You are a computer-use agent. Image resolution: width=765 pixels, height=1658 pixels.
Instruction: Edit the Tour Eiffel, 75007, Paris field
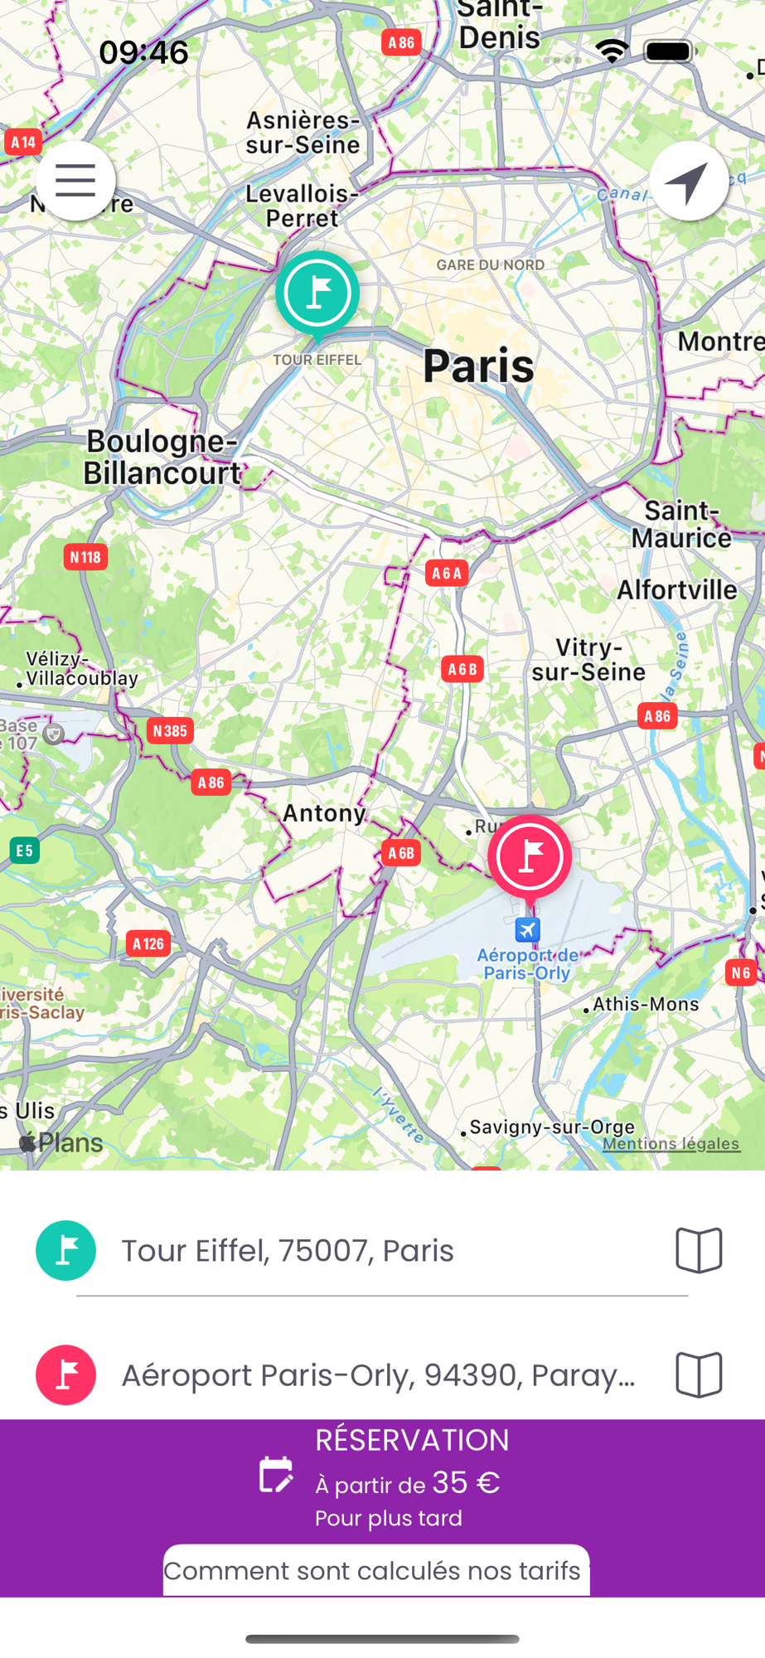tap(381, 1250)
